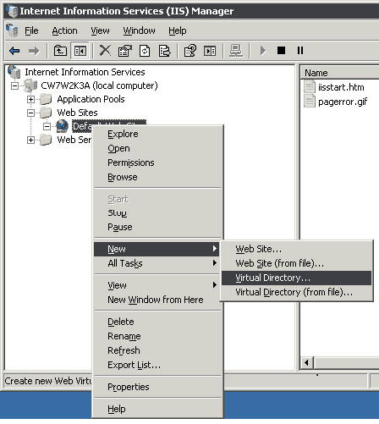Click the Export List toolbar icon

tap(165, 51)
